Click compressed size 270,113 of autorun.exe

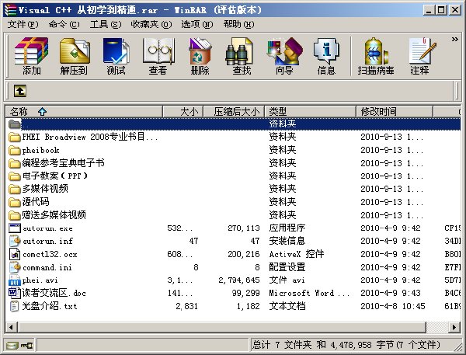(244, 228)
